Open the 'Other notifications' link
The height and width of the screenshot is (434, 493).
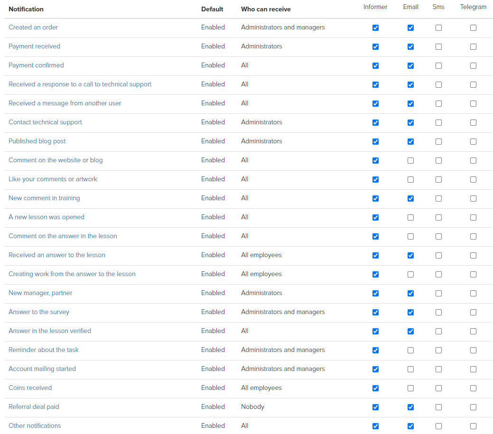click(x=35, y=425)
